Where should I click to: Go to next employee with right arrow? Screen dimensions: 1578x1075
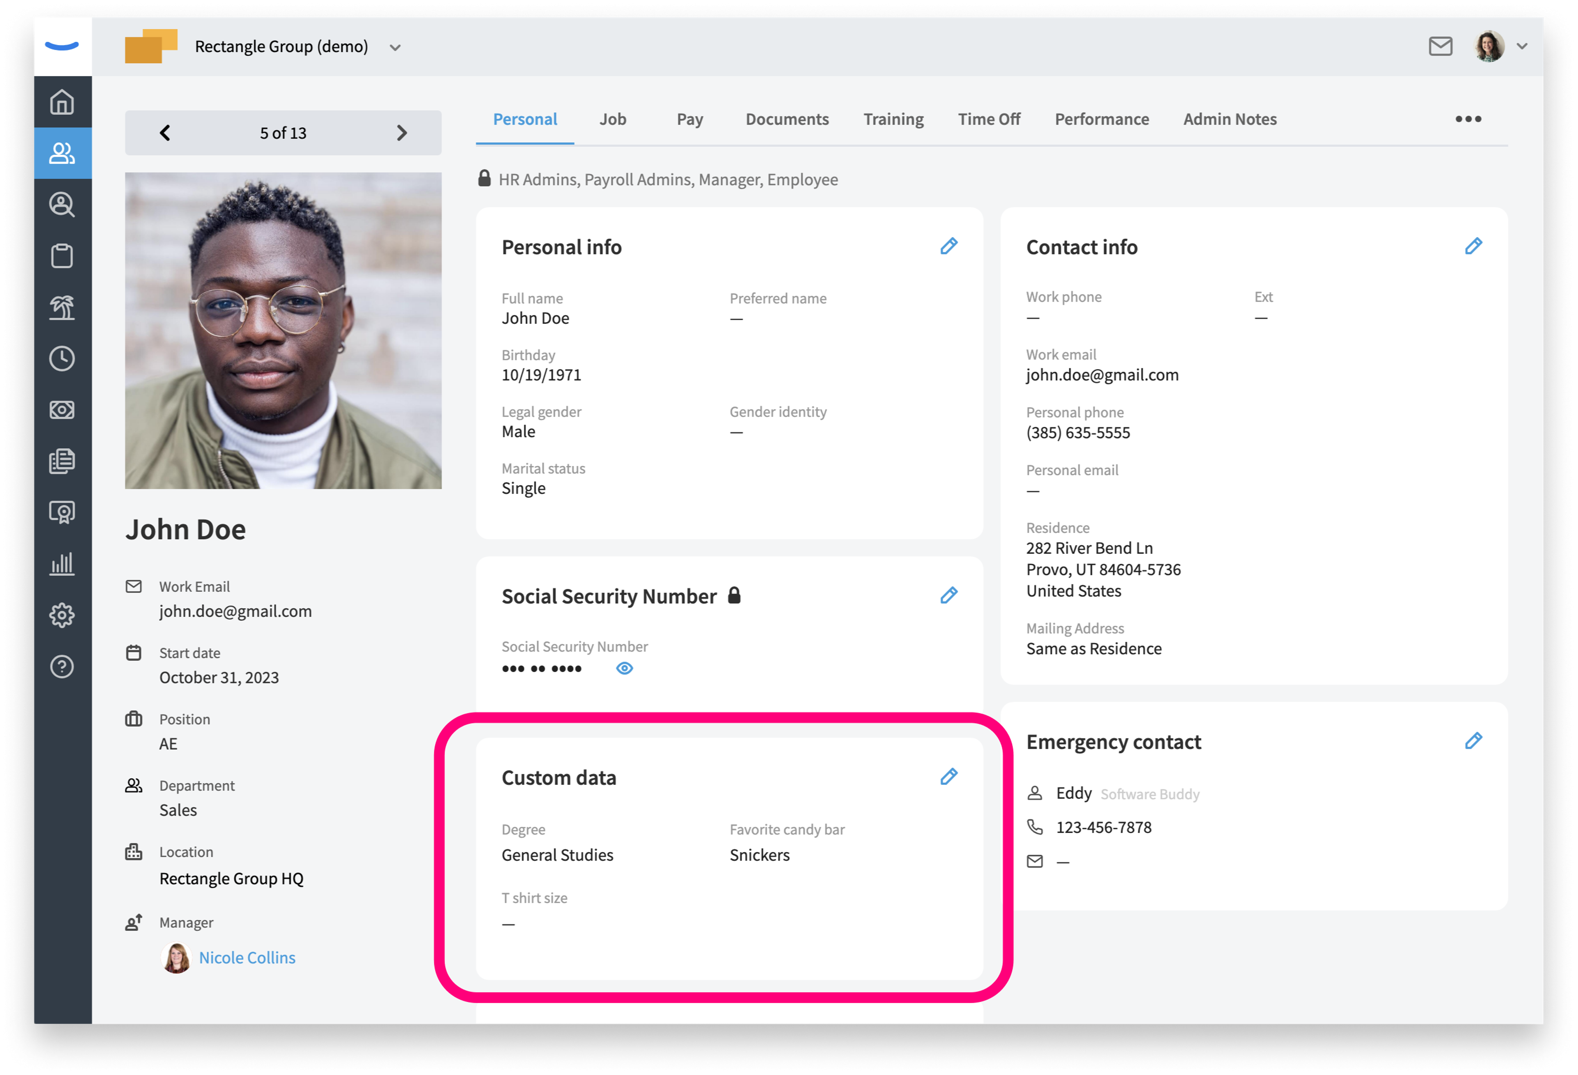point(401,132)
